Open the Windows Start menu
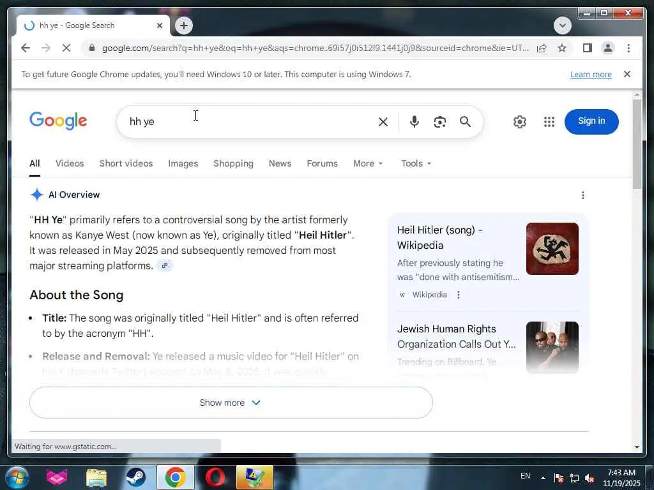 [17, 477]
